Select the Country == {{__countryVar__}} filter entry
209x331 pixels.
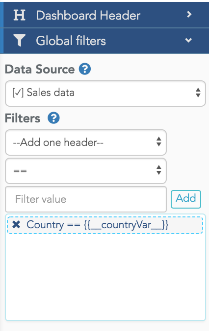pyautogui.click(x=105, y=225)
